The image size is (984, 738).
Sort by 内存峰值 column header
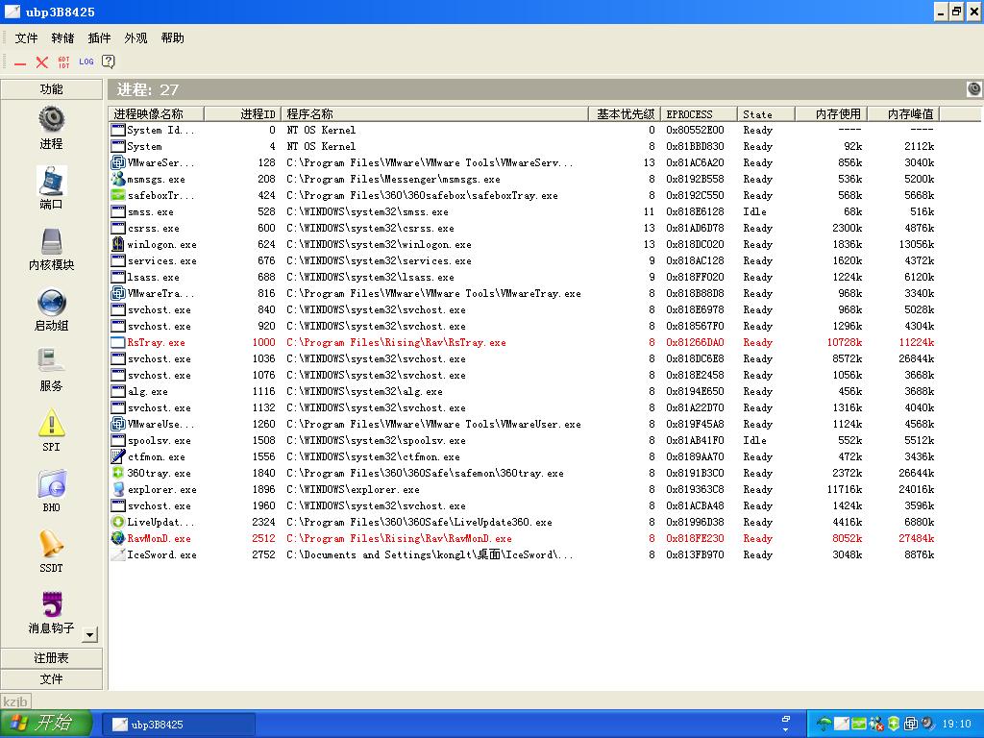[x=903, y=113]
